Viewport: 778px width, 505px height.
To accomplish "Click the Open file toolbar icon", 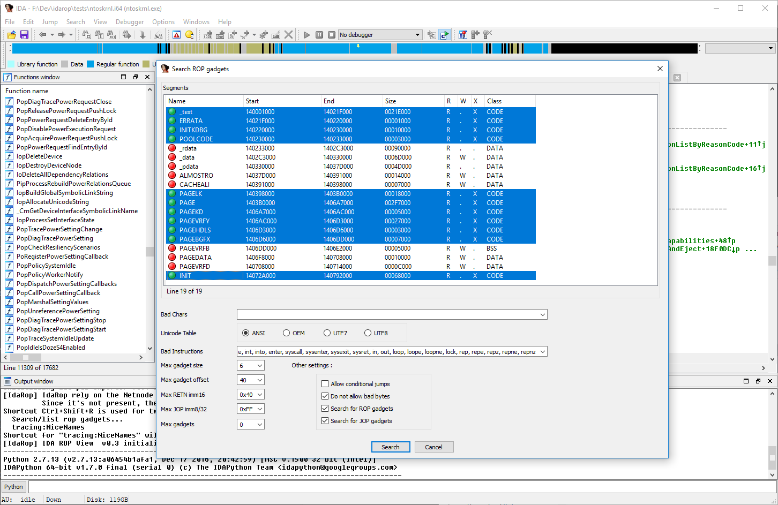I will point(11,35).
